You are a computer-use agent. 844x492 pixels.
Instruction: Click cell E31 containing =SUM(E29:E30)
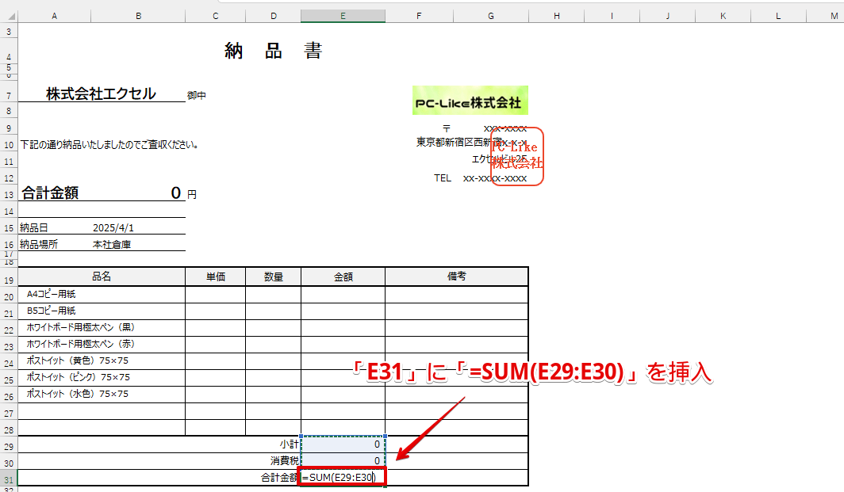[x=343, y=478]
